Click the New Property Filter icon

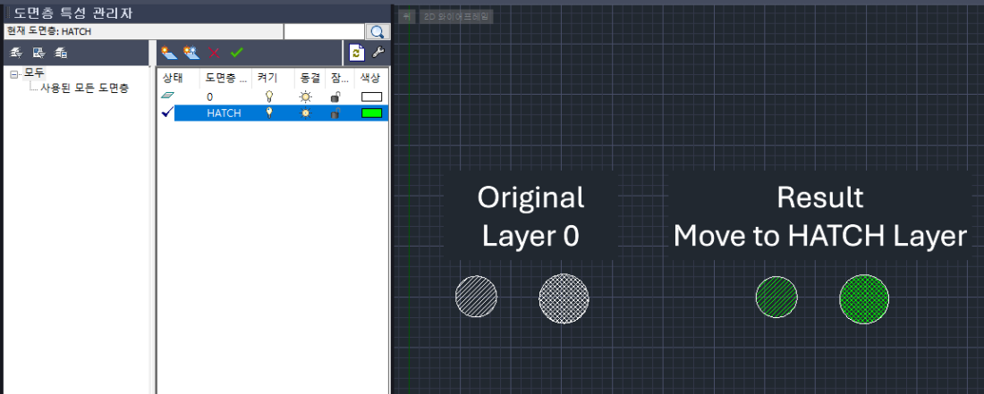[16, 53]
